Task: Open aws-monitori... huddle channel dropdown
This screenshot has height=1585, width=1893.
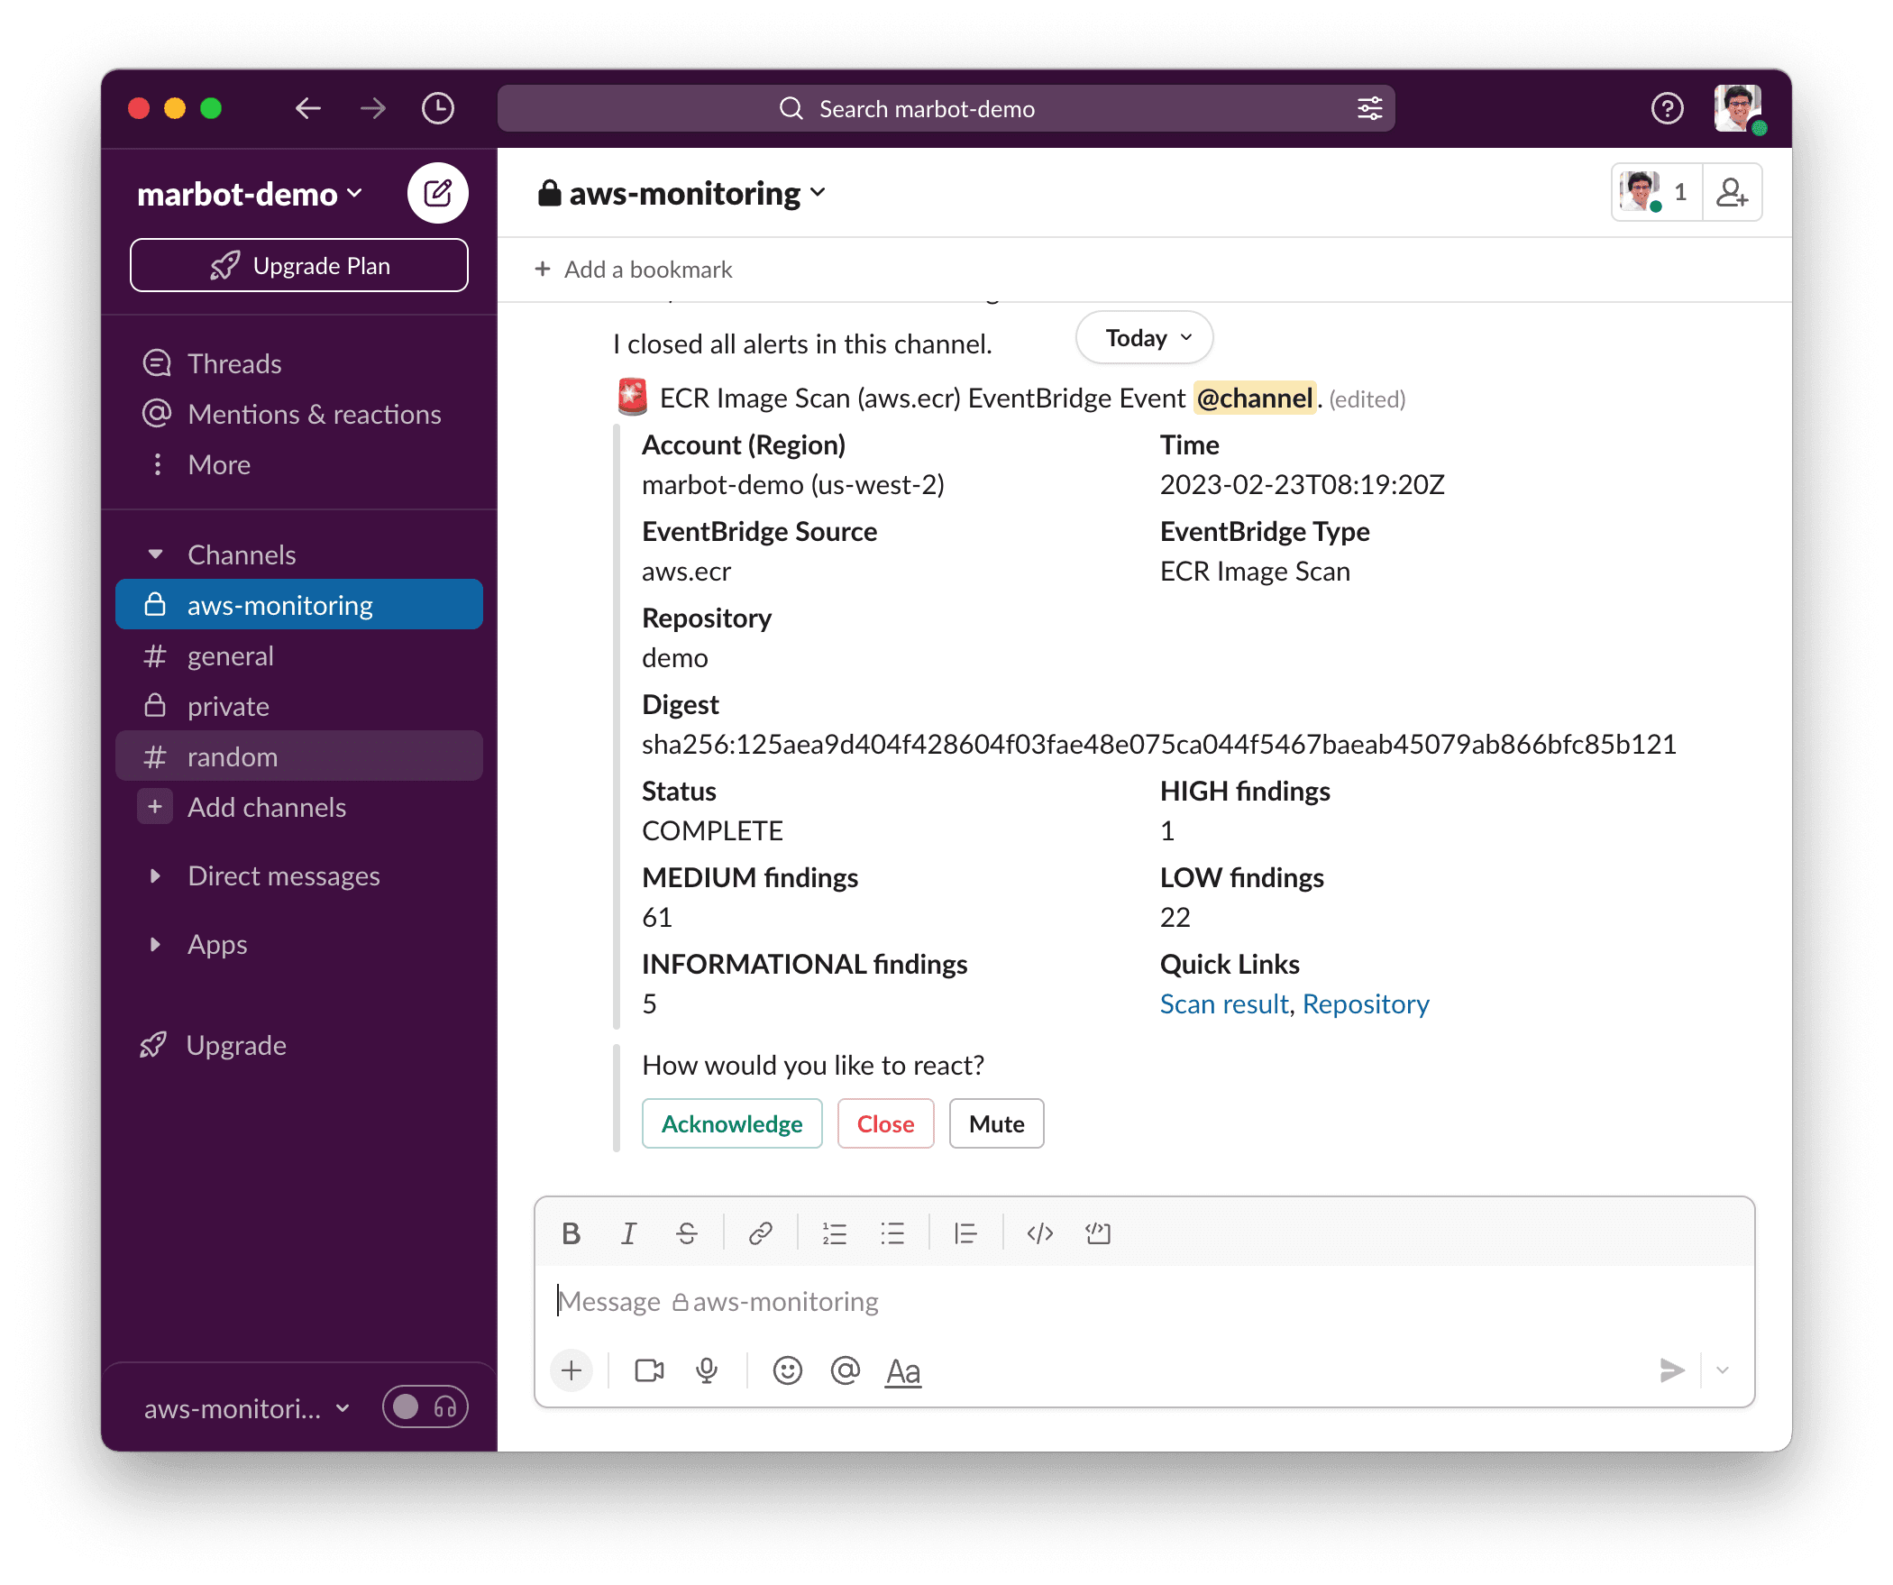Action: tap(247, 1408)
